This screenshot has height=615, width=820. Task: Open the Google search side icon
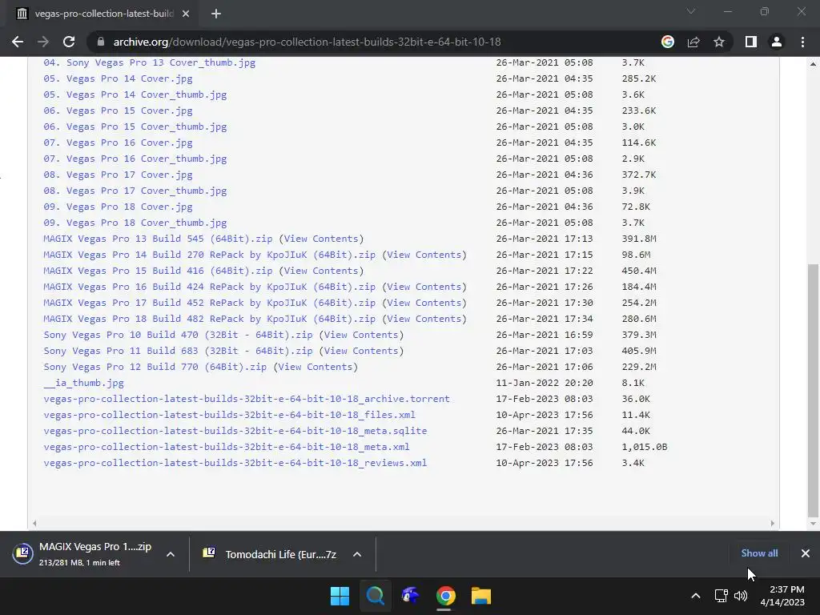667,42
